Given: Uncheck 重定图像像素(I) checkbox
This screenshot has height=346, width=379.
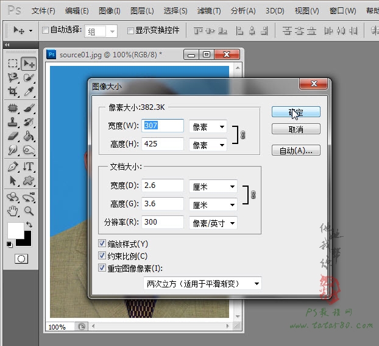Looking at the screenshot, I should tap(102, 267).
